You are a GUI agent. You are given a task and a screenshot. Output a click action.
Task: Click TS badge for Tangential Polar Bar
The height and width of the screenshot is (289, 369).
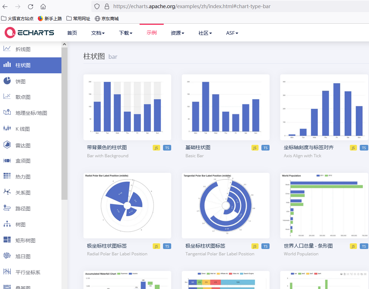tap(265, 246)
